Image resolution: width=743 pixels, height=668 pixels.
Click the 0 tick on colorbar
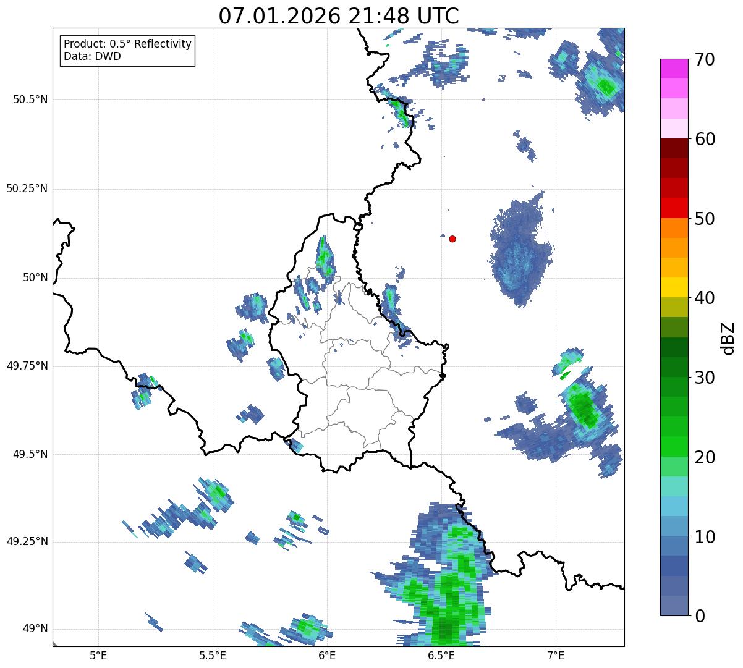click(x=699, y=616)
